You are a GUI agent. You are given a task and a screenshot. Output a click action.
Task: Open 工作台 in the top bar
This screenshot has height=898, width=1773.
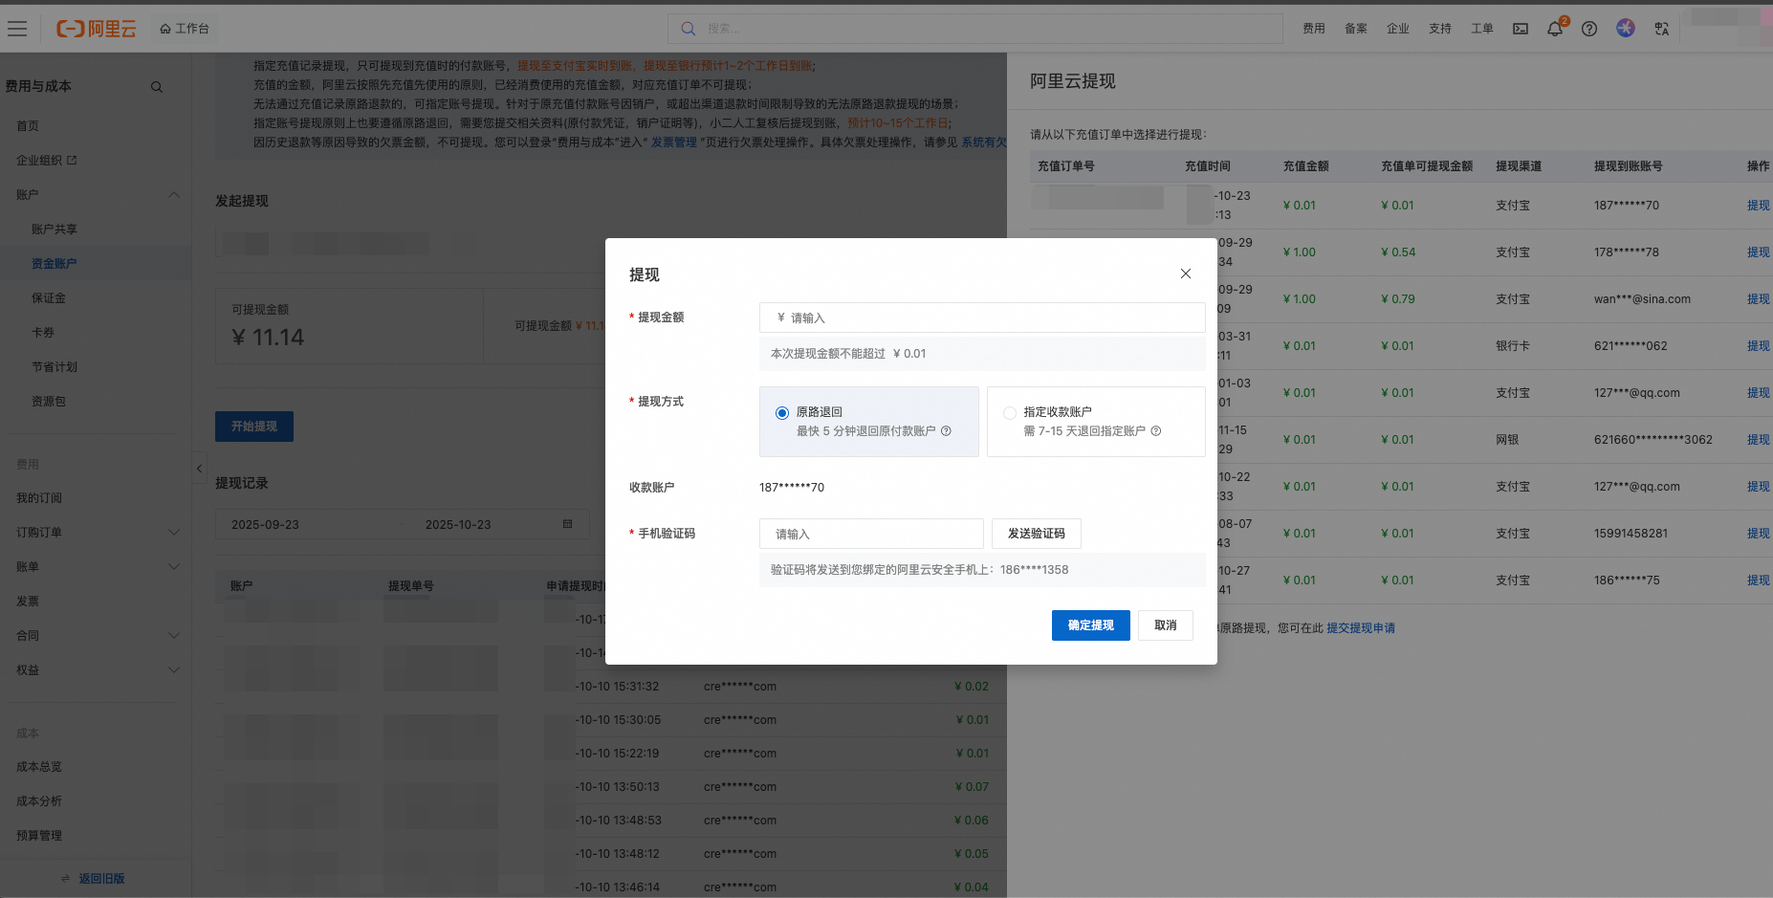coord(185,29)
